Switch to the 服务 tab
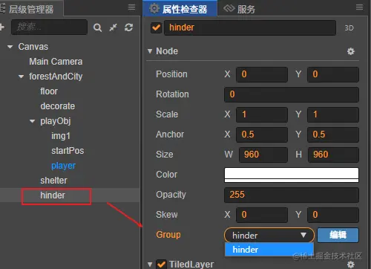Image resolution: width=371 pixels, height=269 pixels. (240, 9)
